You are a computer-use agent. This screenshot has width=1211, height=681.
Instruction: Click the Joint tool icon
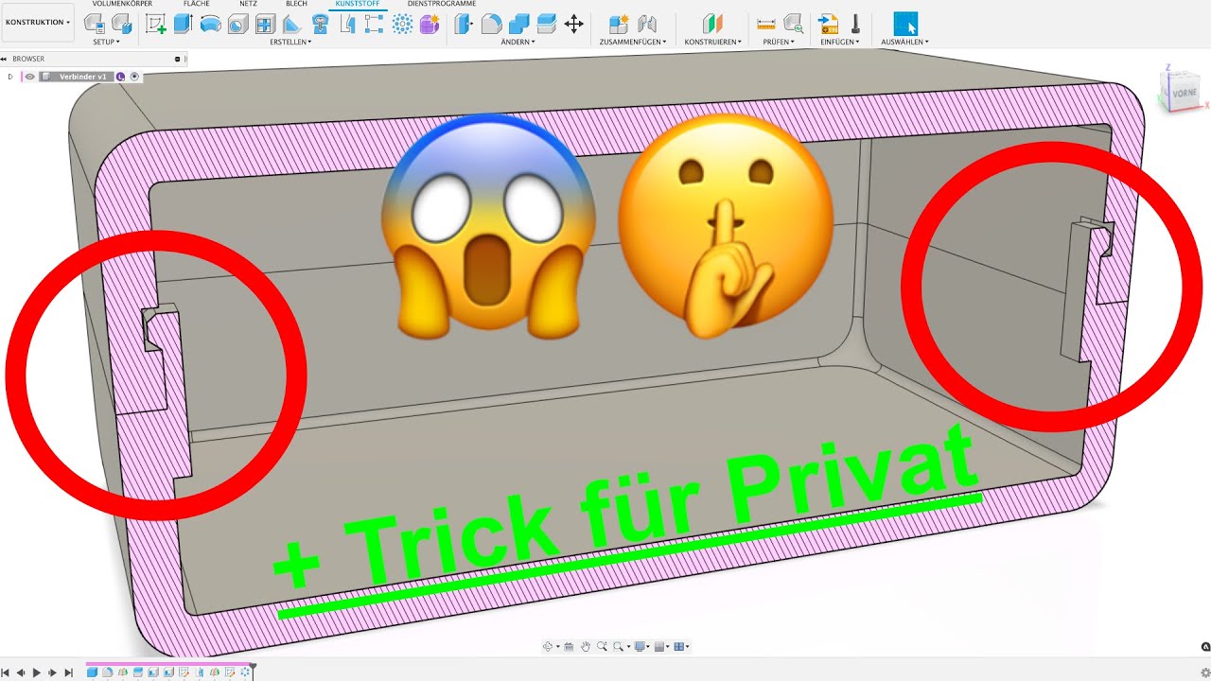tap(647, 25)
